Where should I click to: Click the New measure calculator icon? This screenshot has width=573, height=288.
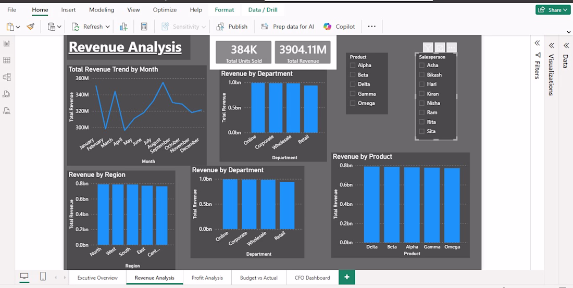coord(144,27)
